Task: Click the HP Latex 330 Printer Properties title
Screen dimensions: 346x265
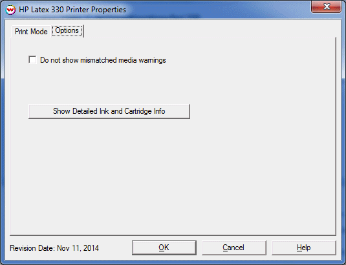Action: coord(72,10)
